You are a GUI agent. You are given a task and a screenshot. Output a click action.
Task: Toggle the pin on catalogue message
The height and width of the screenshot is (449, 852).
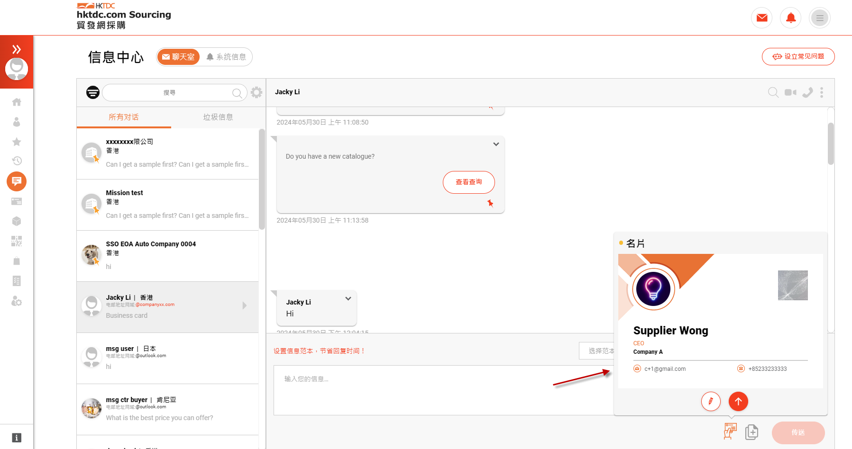coord(490,203)
